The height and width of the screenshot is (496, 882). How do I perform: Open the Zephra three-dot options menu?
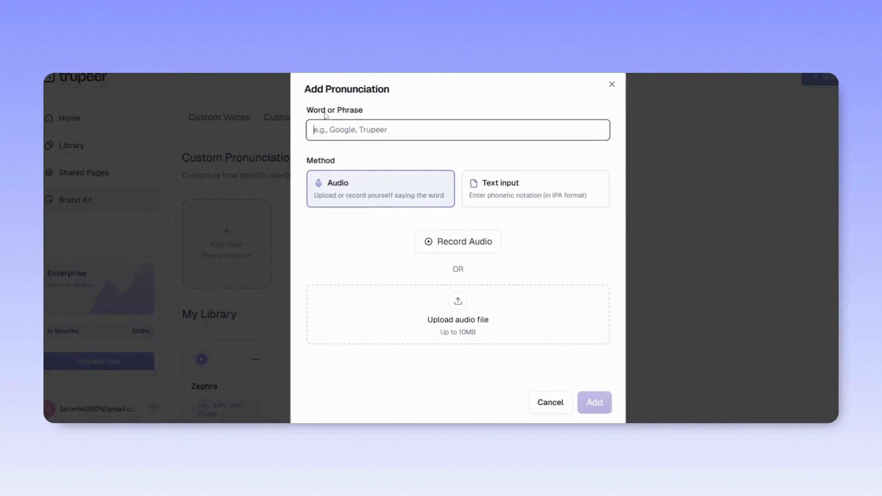255,359
